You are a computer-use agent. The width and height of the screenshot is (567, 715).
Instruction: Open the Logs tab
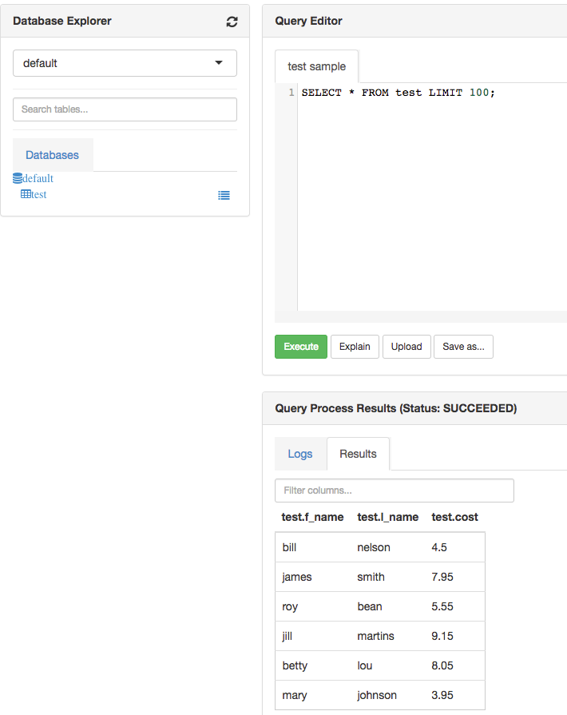pos(300,455)
